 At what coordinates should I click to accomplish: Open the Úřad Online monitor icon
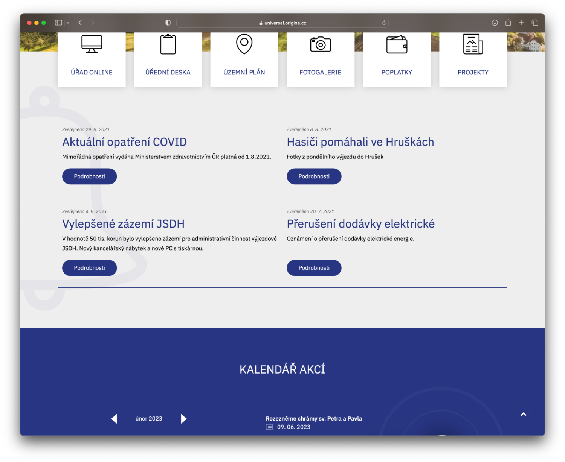[92, 44]
